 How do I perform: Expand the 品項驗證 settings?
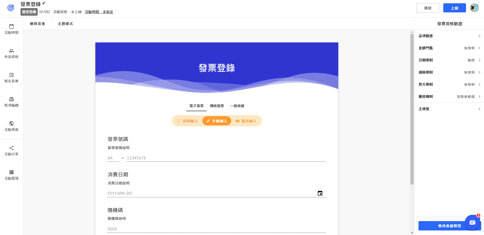pyautogui.click(x=449, y=36)
